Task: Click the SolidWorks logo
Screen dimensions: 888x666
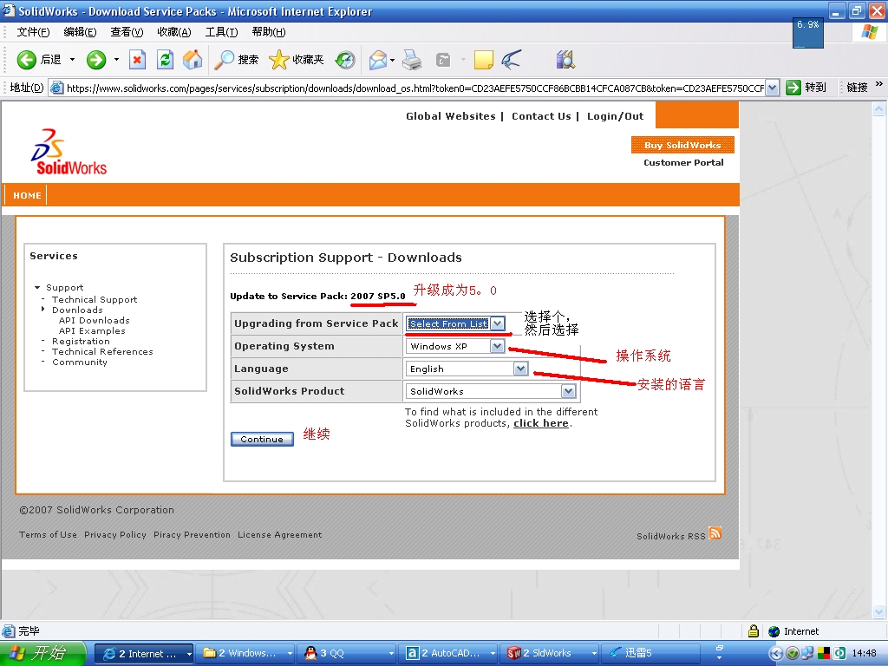Action: [x=69, y=152]
